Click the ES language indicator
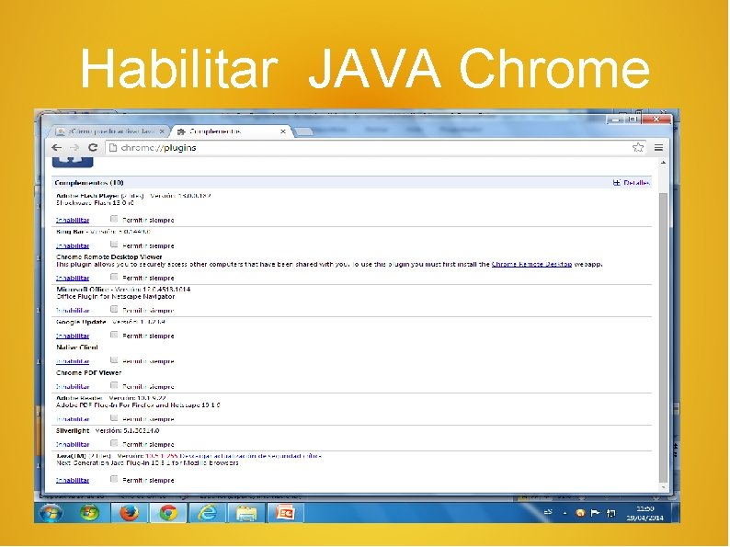 pos(548,512)
